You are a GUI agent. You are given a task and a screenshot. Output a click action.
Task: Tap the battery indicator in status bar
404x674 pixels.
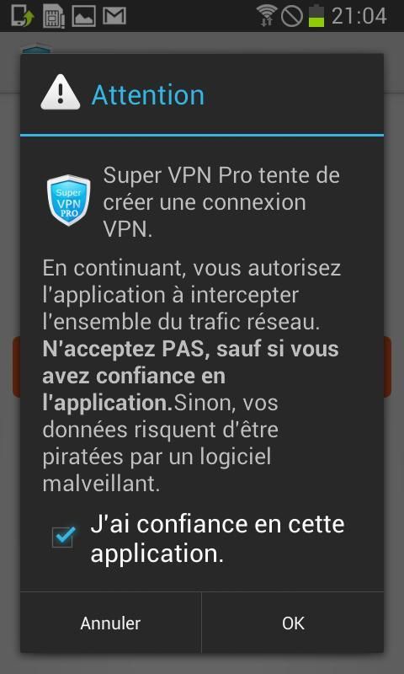pyautogui.click(x=316, y=16)
